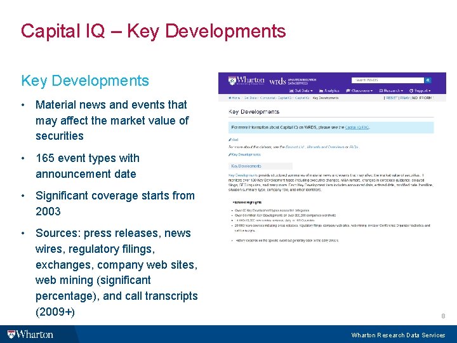Focus the Search WRDS input field
The height and width of the screenshot is (343, 457).
[x=388, y=80]
